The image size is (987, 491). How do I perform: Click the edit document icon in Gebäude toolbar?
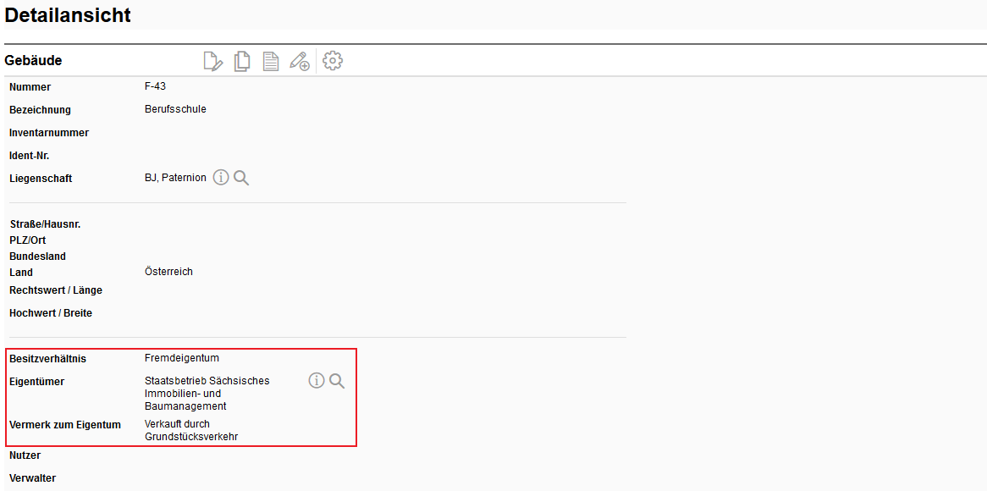click(213, 61)
